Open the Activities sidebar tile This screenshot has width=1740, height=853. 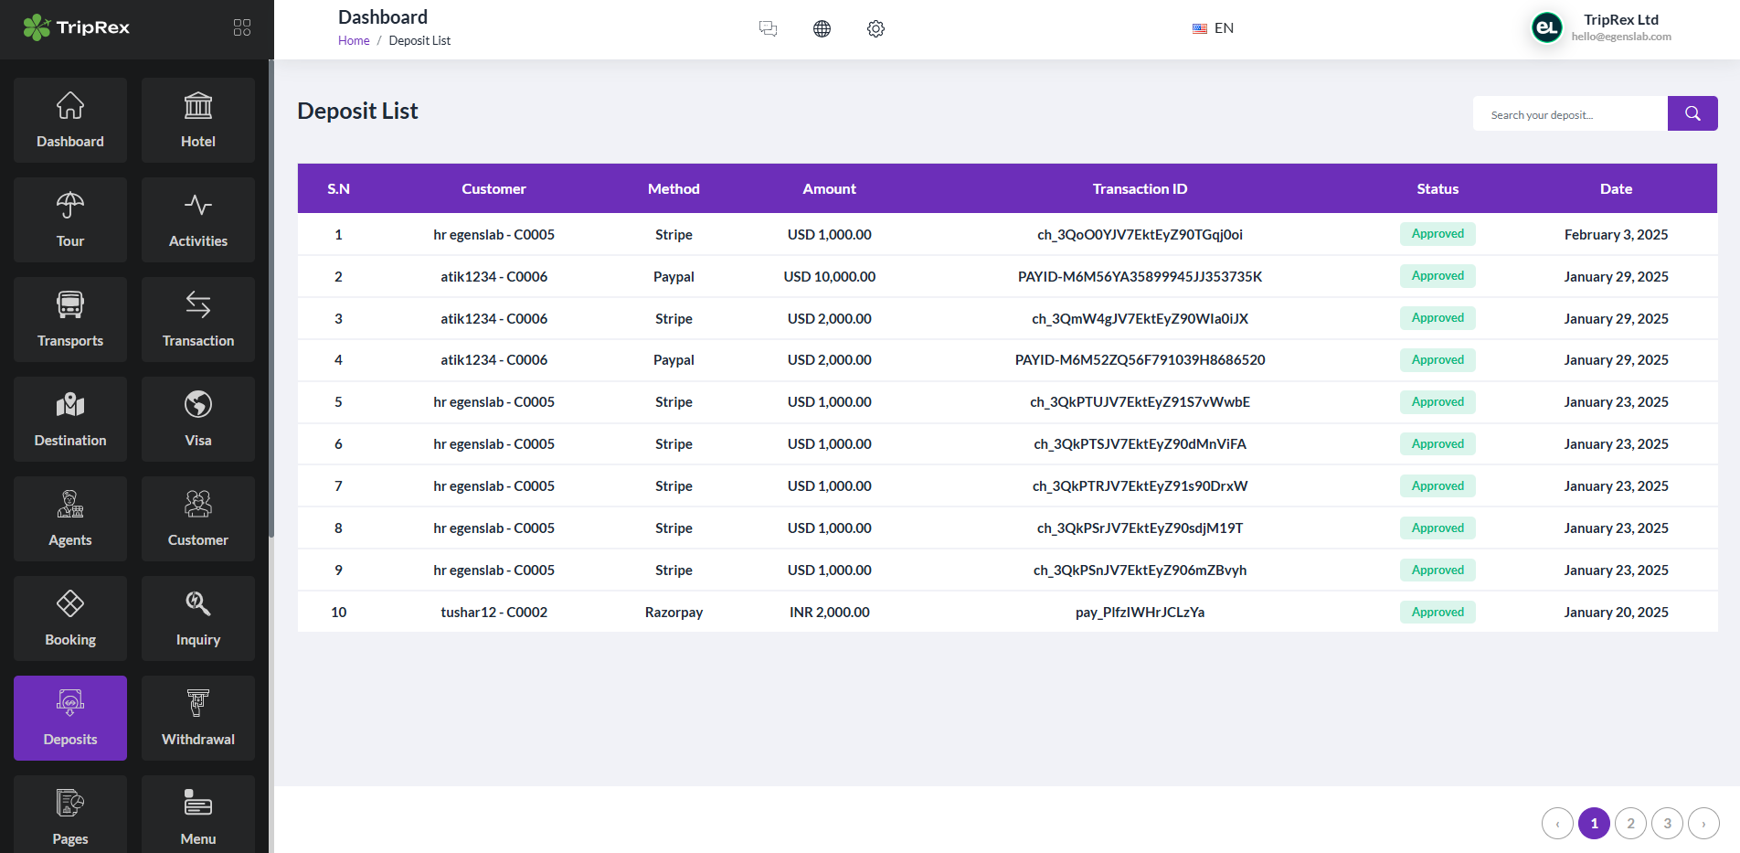tap(198, 219)
